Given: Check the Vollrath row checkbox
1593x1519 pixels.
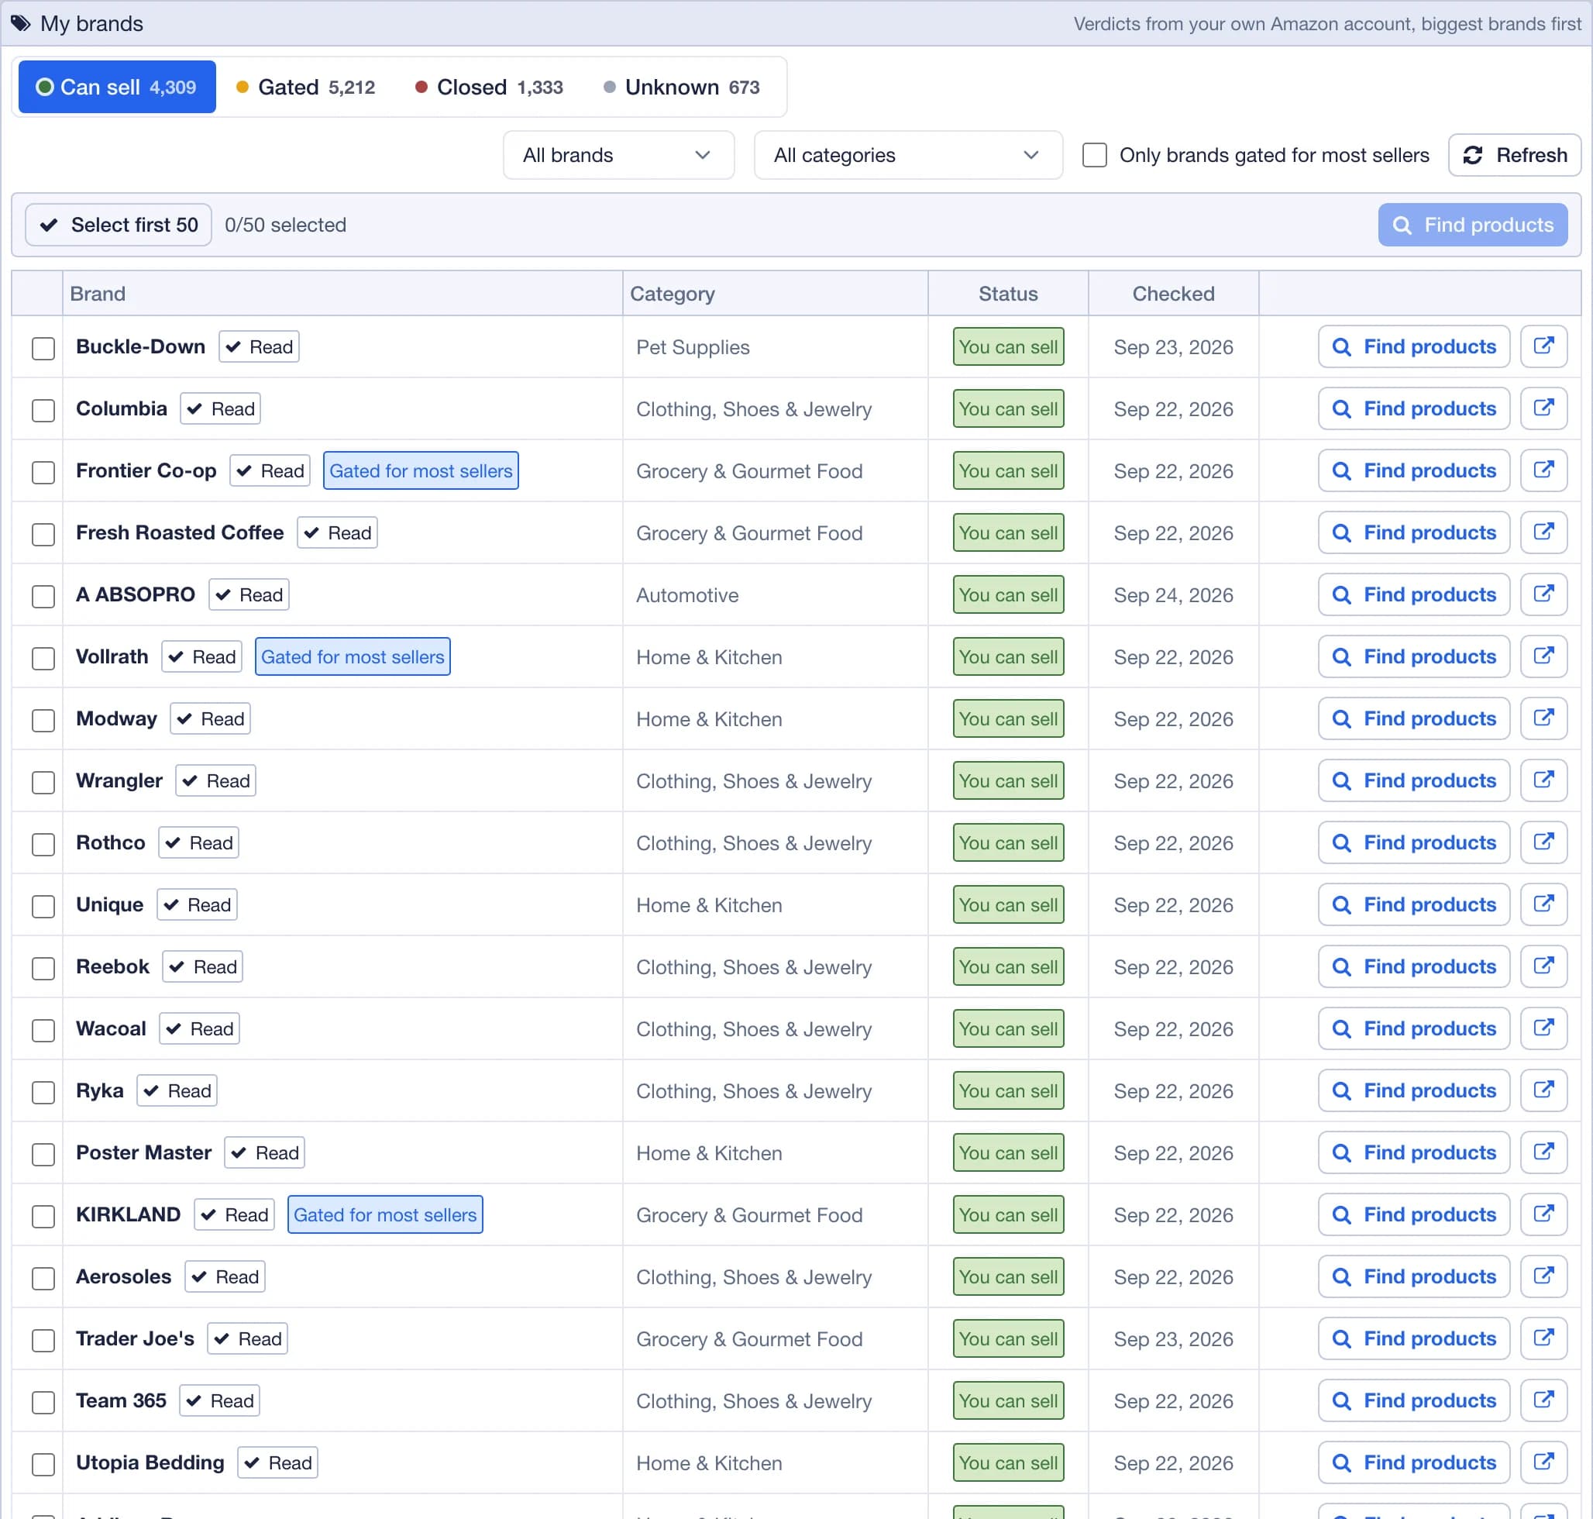Looking at the screenshot, I should 43,658.
